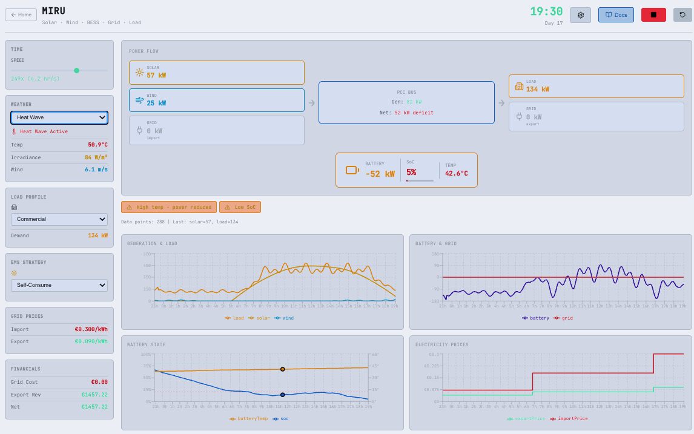This screenshot has height=434, width=694.
Task: Click the thermometer Heat Wave Active icon
Action: (14, 131)
